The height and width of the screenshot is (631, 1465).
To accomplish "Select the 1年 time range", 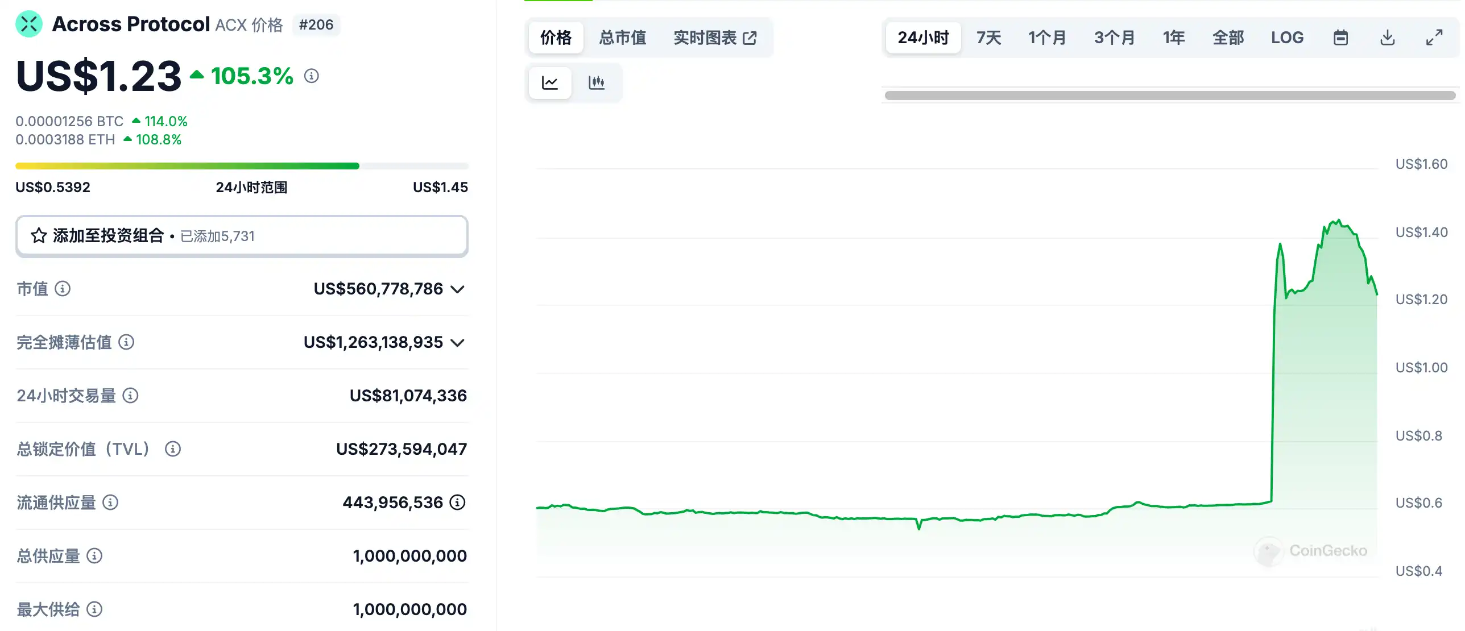I will click(x=1173, y=38).
